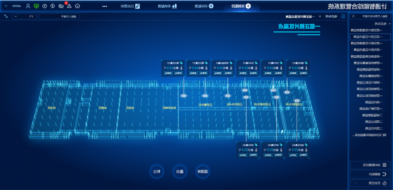Viewport: 393px width, 190px height.
Task: Click the green monitor screen icon
Action: coord(36,6)
